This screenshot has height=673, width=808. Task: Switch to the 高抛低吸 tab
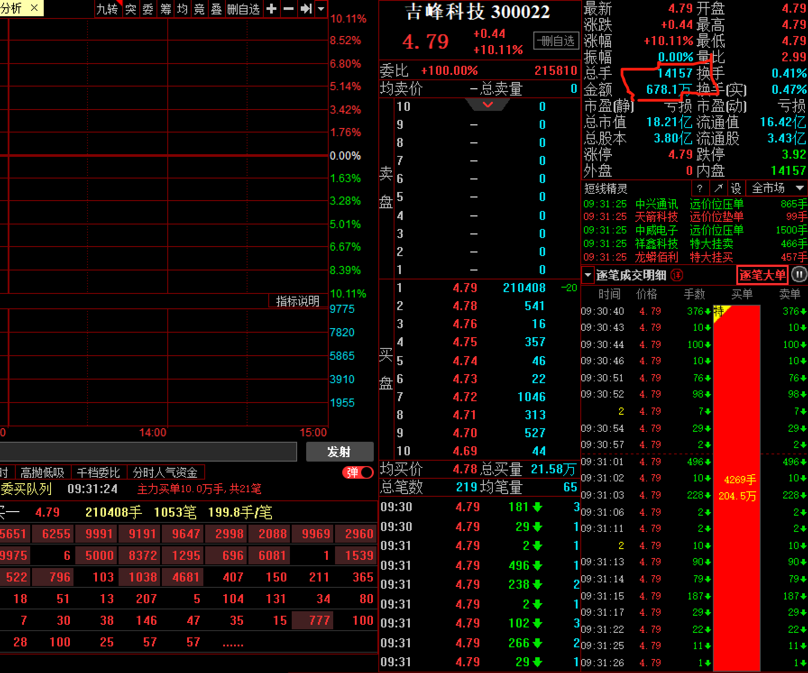tap(42, 472)
